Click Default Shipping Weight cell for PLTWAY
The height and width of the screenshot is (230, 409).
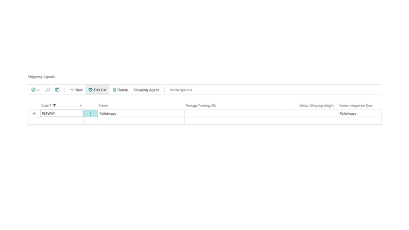point(312,113)
